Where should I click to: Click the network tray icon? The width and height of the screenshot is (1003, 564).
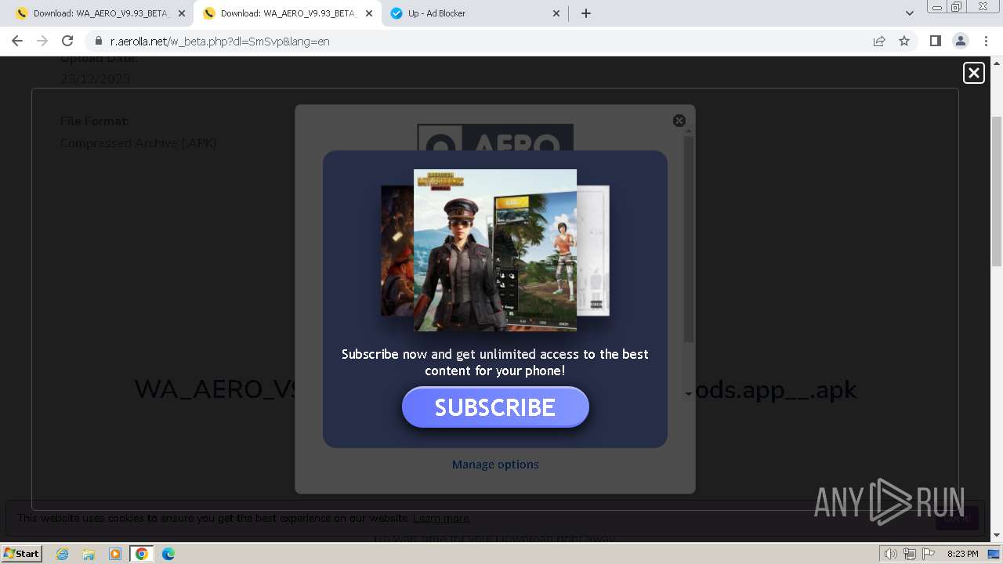[910, 554]
